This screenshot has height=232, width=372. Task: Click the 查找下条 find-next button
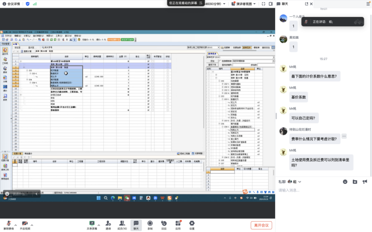click(x=212, y=64)
